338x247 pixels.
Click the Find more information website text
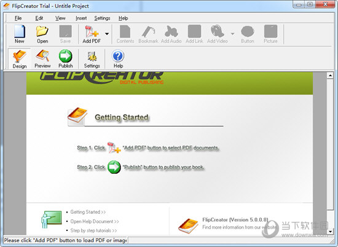point(240,227)
